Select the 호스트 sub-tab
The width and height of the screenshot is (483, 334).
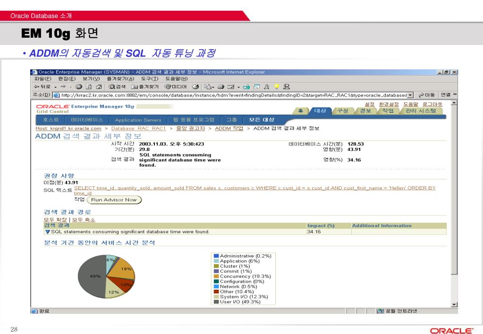[x=51, y=120]
